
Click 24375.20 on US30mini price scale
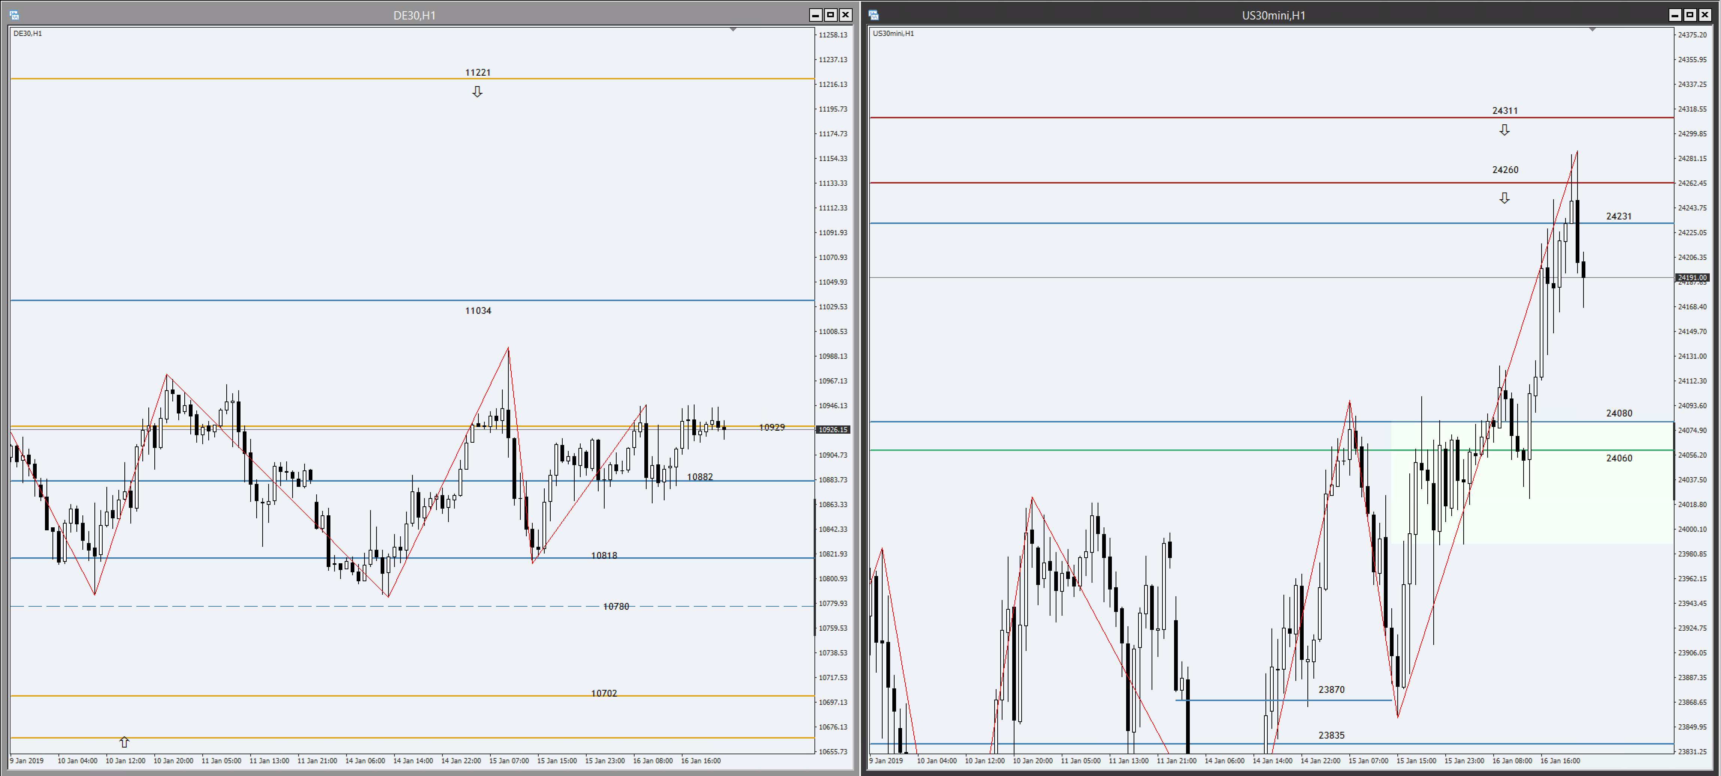1692,35
